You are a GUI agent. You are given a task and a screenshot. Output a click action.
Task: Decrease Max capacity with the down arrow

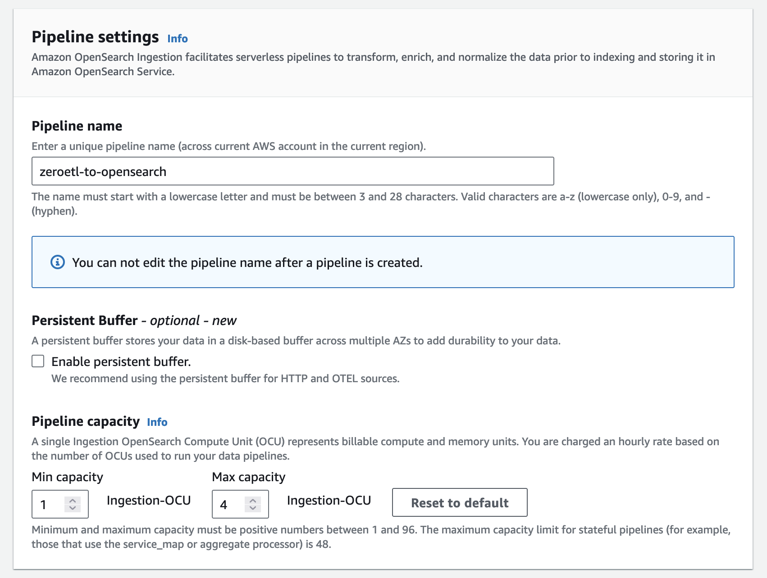pyautogui.click(x=253, y=508)
